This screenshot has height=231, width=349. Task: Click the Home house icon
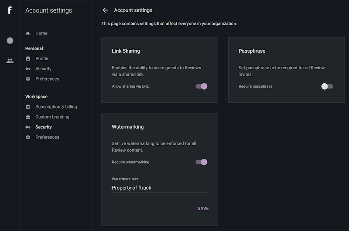28,34
